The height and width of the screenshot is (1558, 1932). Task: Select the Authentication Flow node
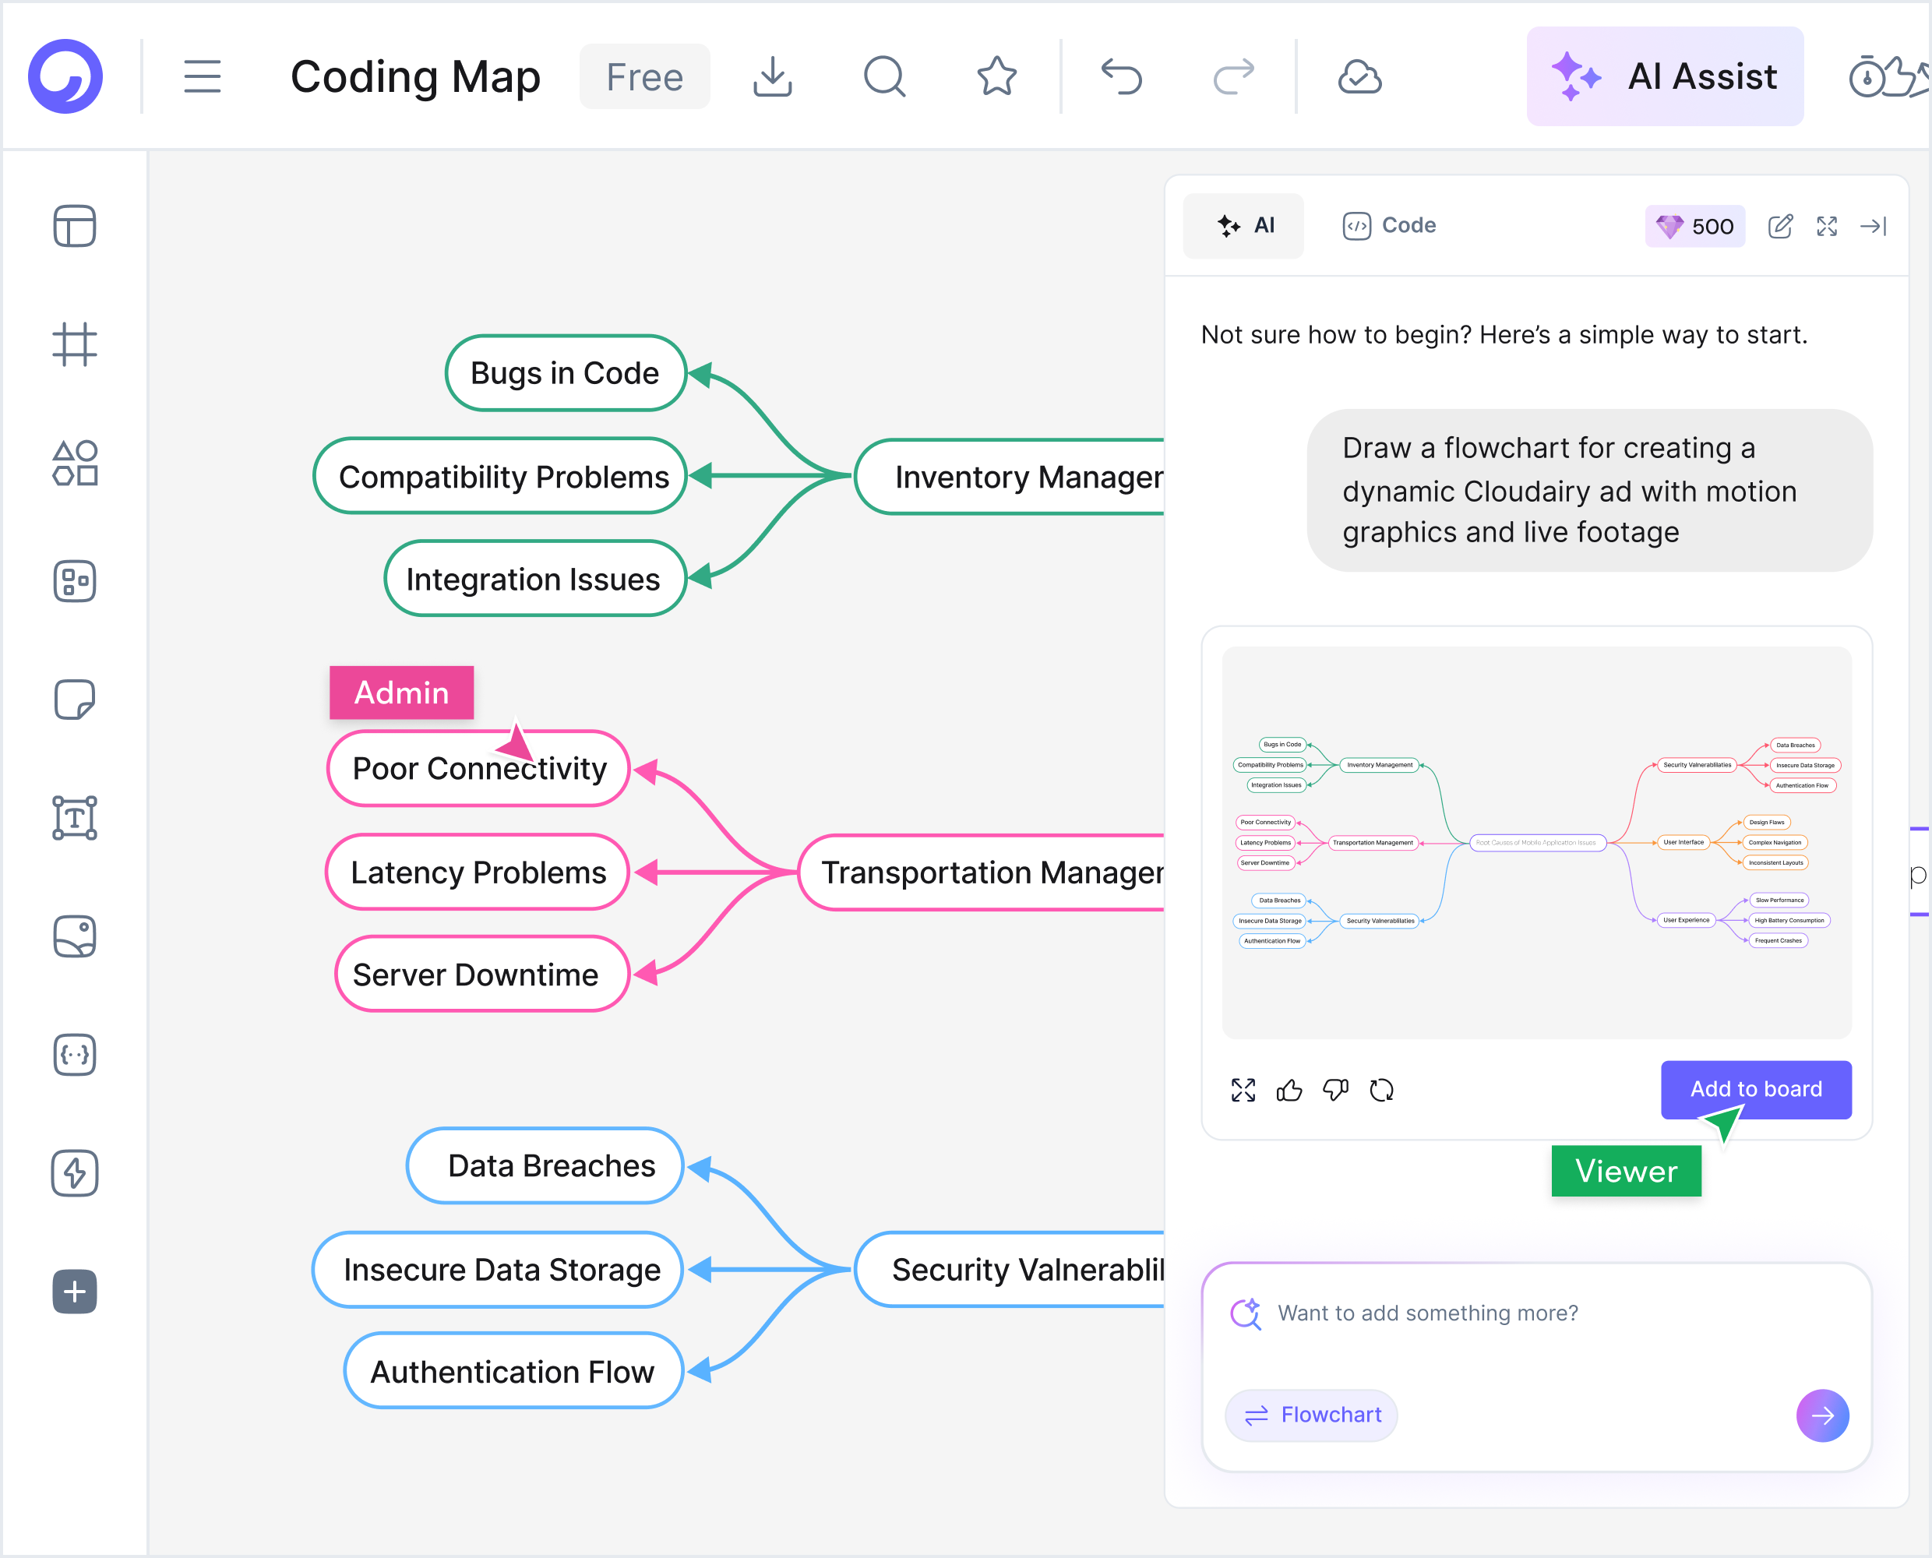pos(513,1371)
